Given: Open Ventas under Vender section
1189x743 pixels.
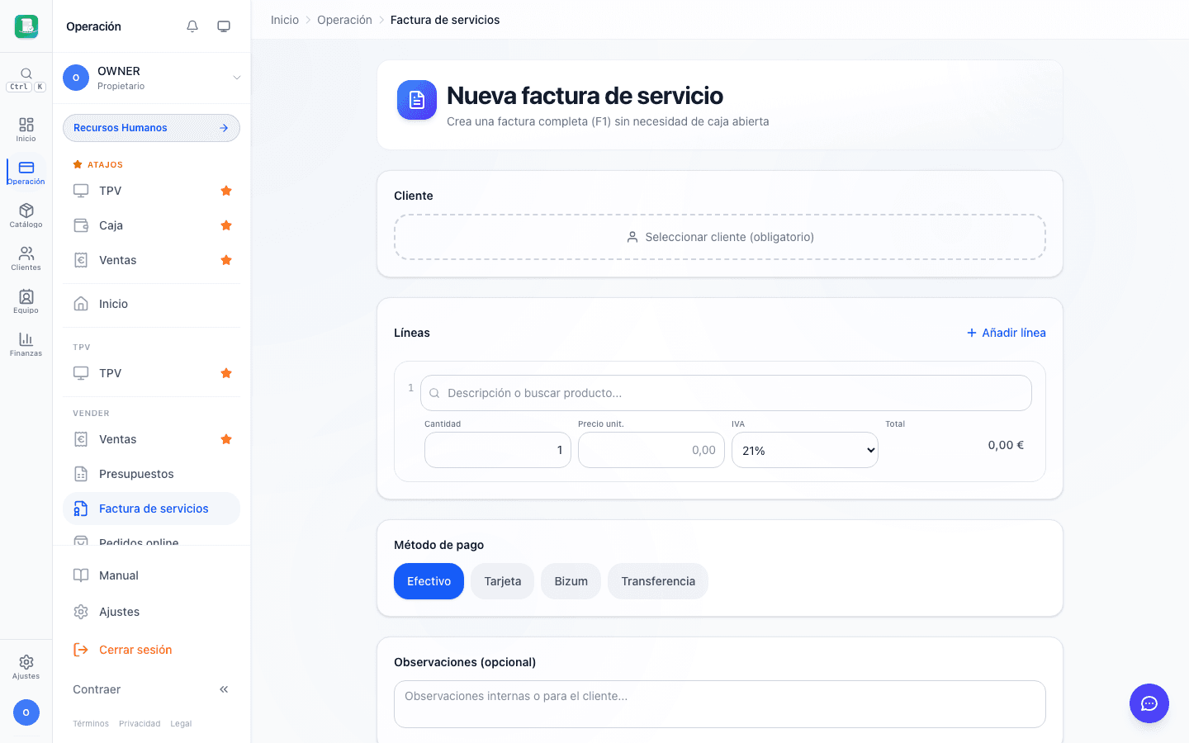Looking at the screenshot, I should tap(151, 439).
